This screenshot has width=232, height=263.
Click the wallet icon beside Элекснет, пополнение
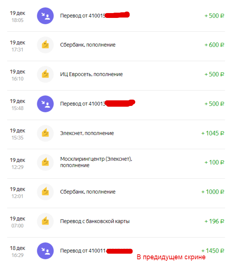(x=45, y=133)
